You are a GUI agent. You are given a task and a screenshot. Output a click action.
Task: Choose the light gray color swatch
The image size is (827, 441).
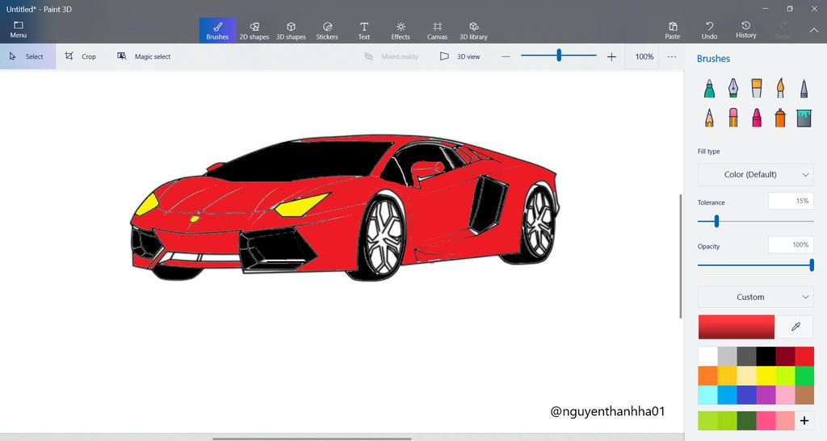pyautogui.click(x=727, y=356)
